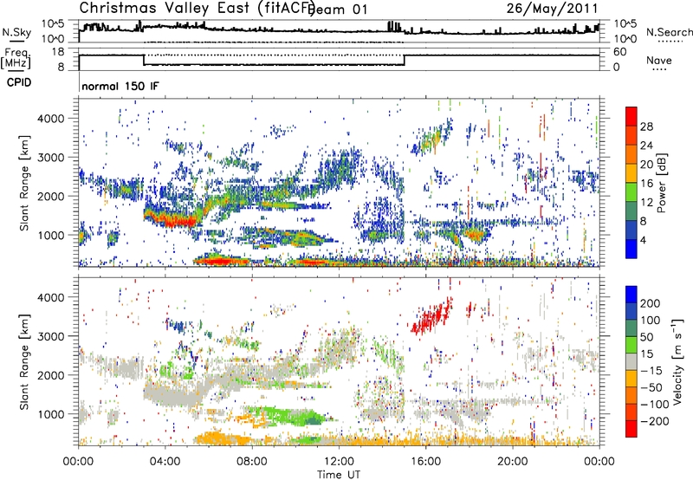Select the 'N.Sky' legend label
Viewport: 693px width, 480px height.
[16, 32]
